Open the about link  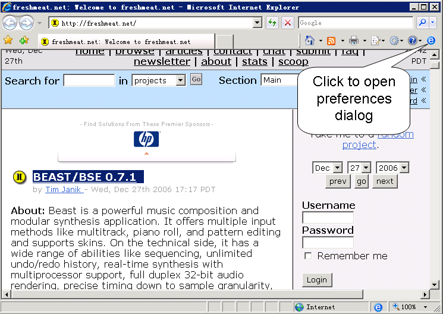click(x=216, y=62)
